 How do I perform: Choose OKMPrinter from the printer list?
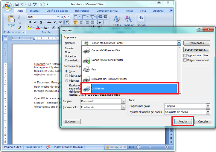point(130,89)
